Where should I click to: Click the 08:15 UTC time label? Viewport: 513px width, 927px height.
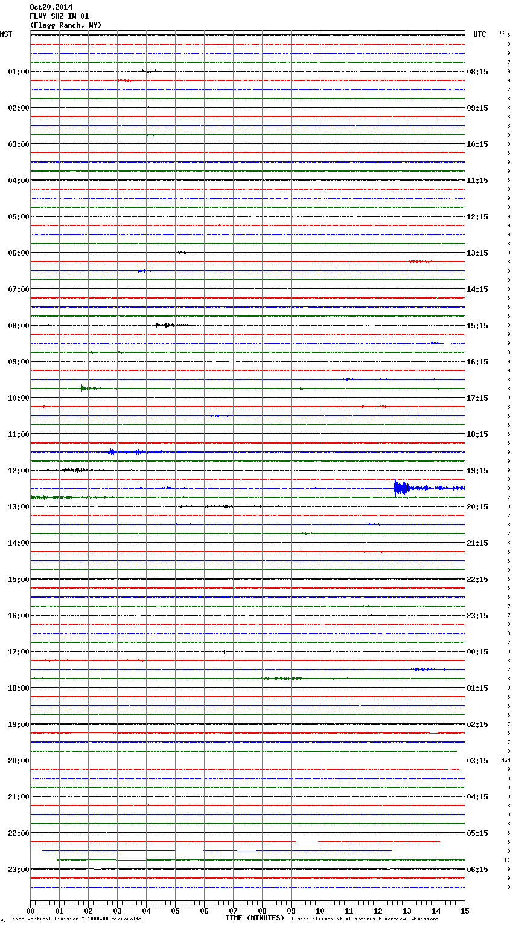[x=477, y=72]
